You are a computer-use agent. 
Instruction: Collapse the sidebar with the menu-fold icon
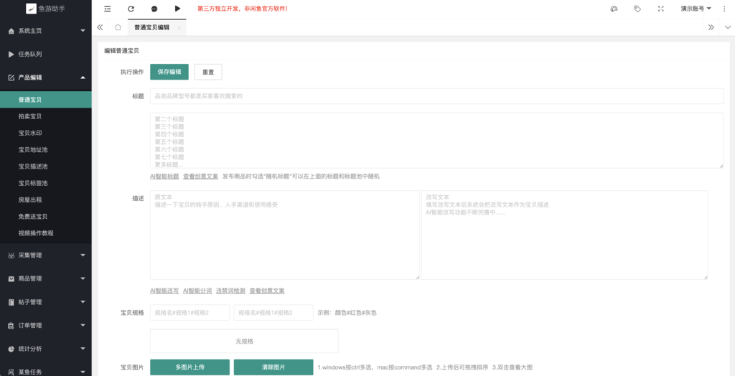108,9
